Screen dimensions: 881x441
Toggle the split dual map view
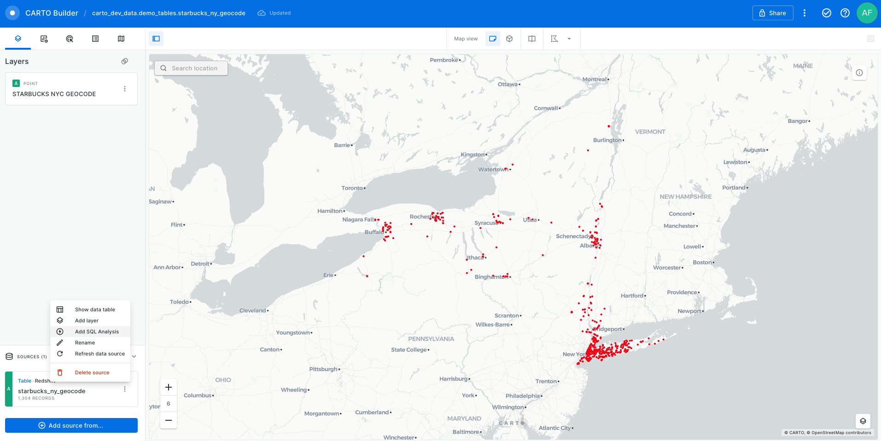click(531, 39)
